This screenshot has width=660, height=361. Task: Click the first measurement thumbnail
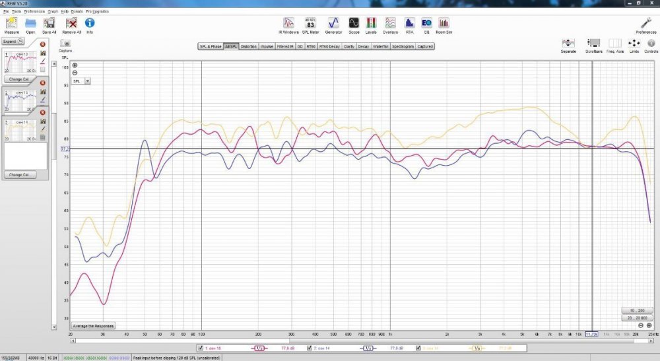point(18,62)
